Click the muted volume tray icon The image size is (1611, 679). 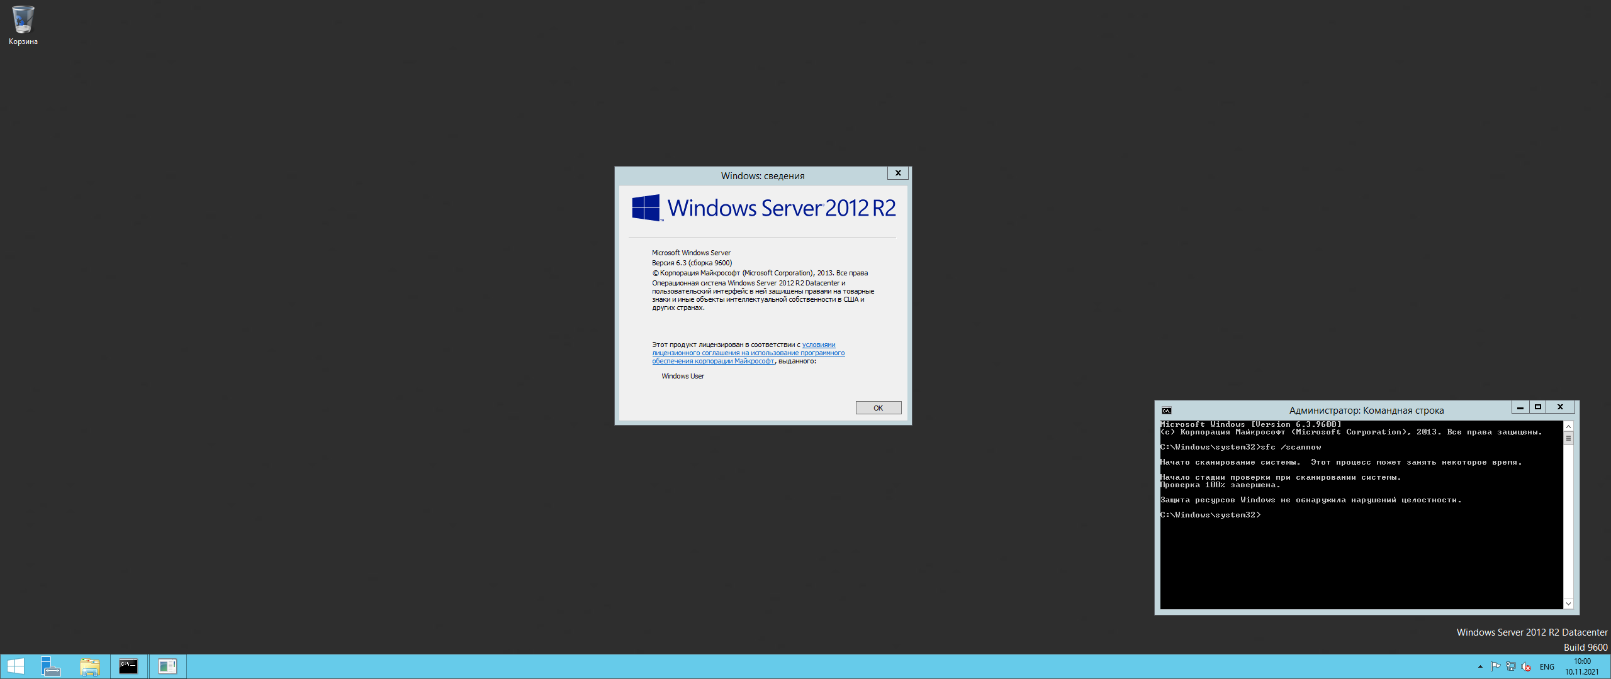point(1525,666)
